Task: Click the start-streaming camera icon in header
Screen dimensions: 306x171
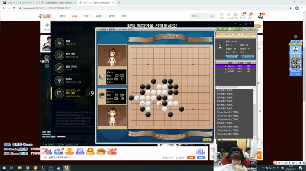Action: (236, 15)
